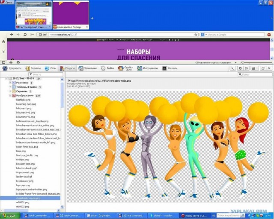Screen dimensions: 274x219
Task: Open the Opera menu button
Action: (x=7, y=3)
